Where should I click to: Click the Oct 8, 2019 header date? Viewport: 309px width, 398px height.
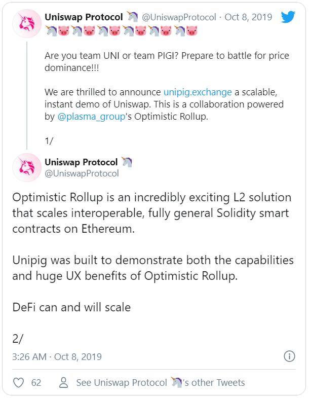click(249, 17)
